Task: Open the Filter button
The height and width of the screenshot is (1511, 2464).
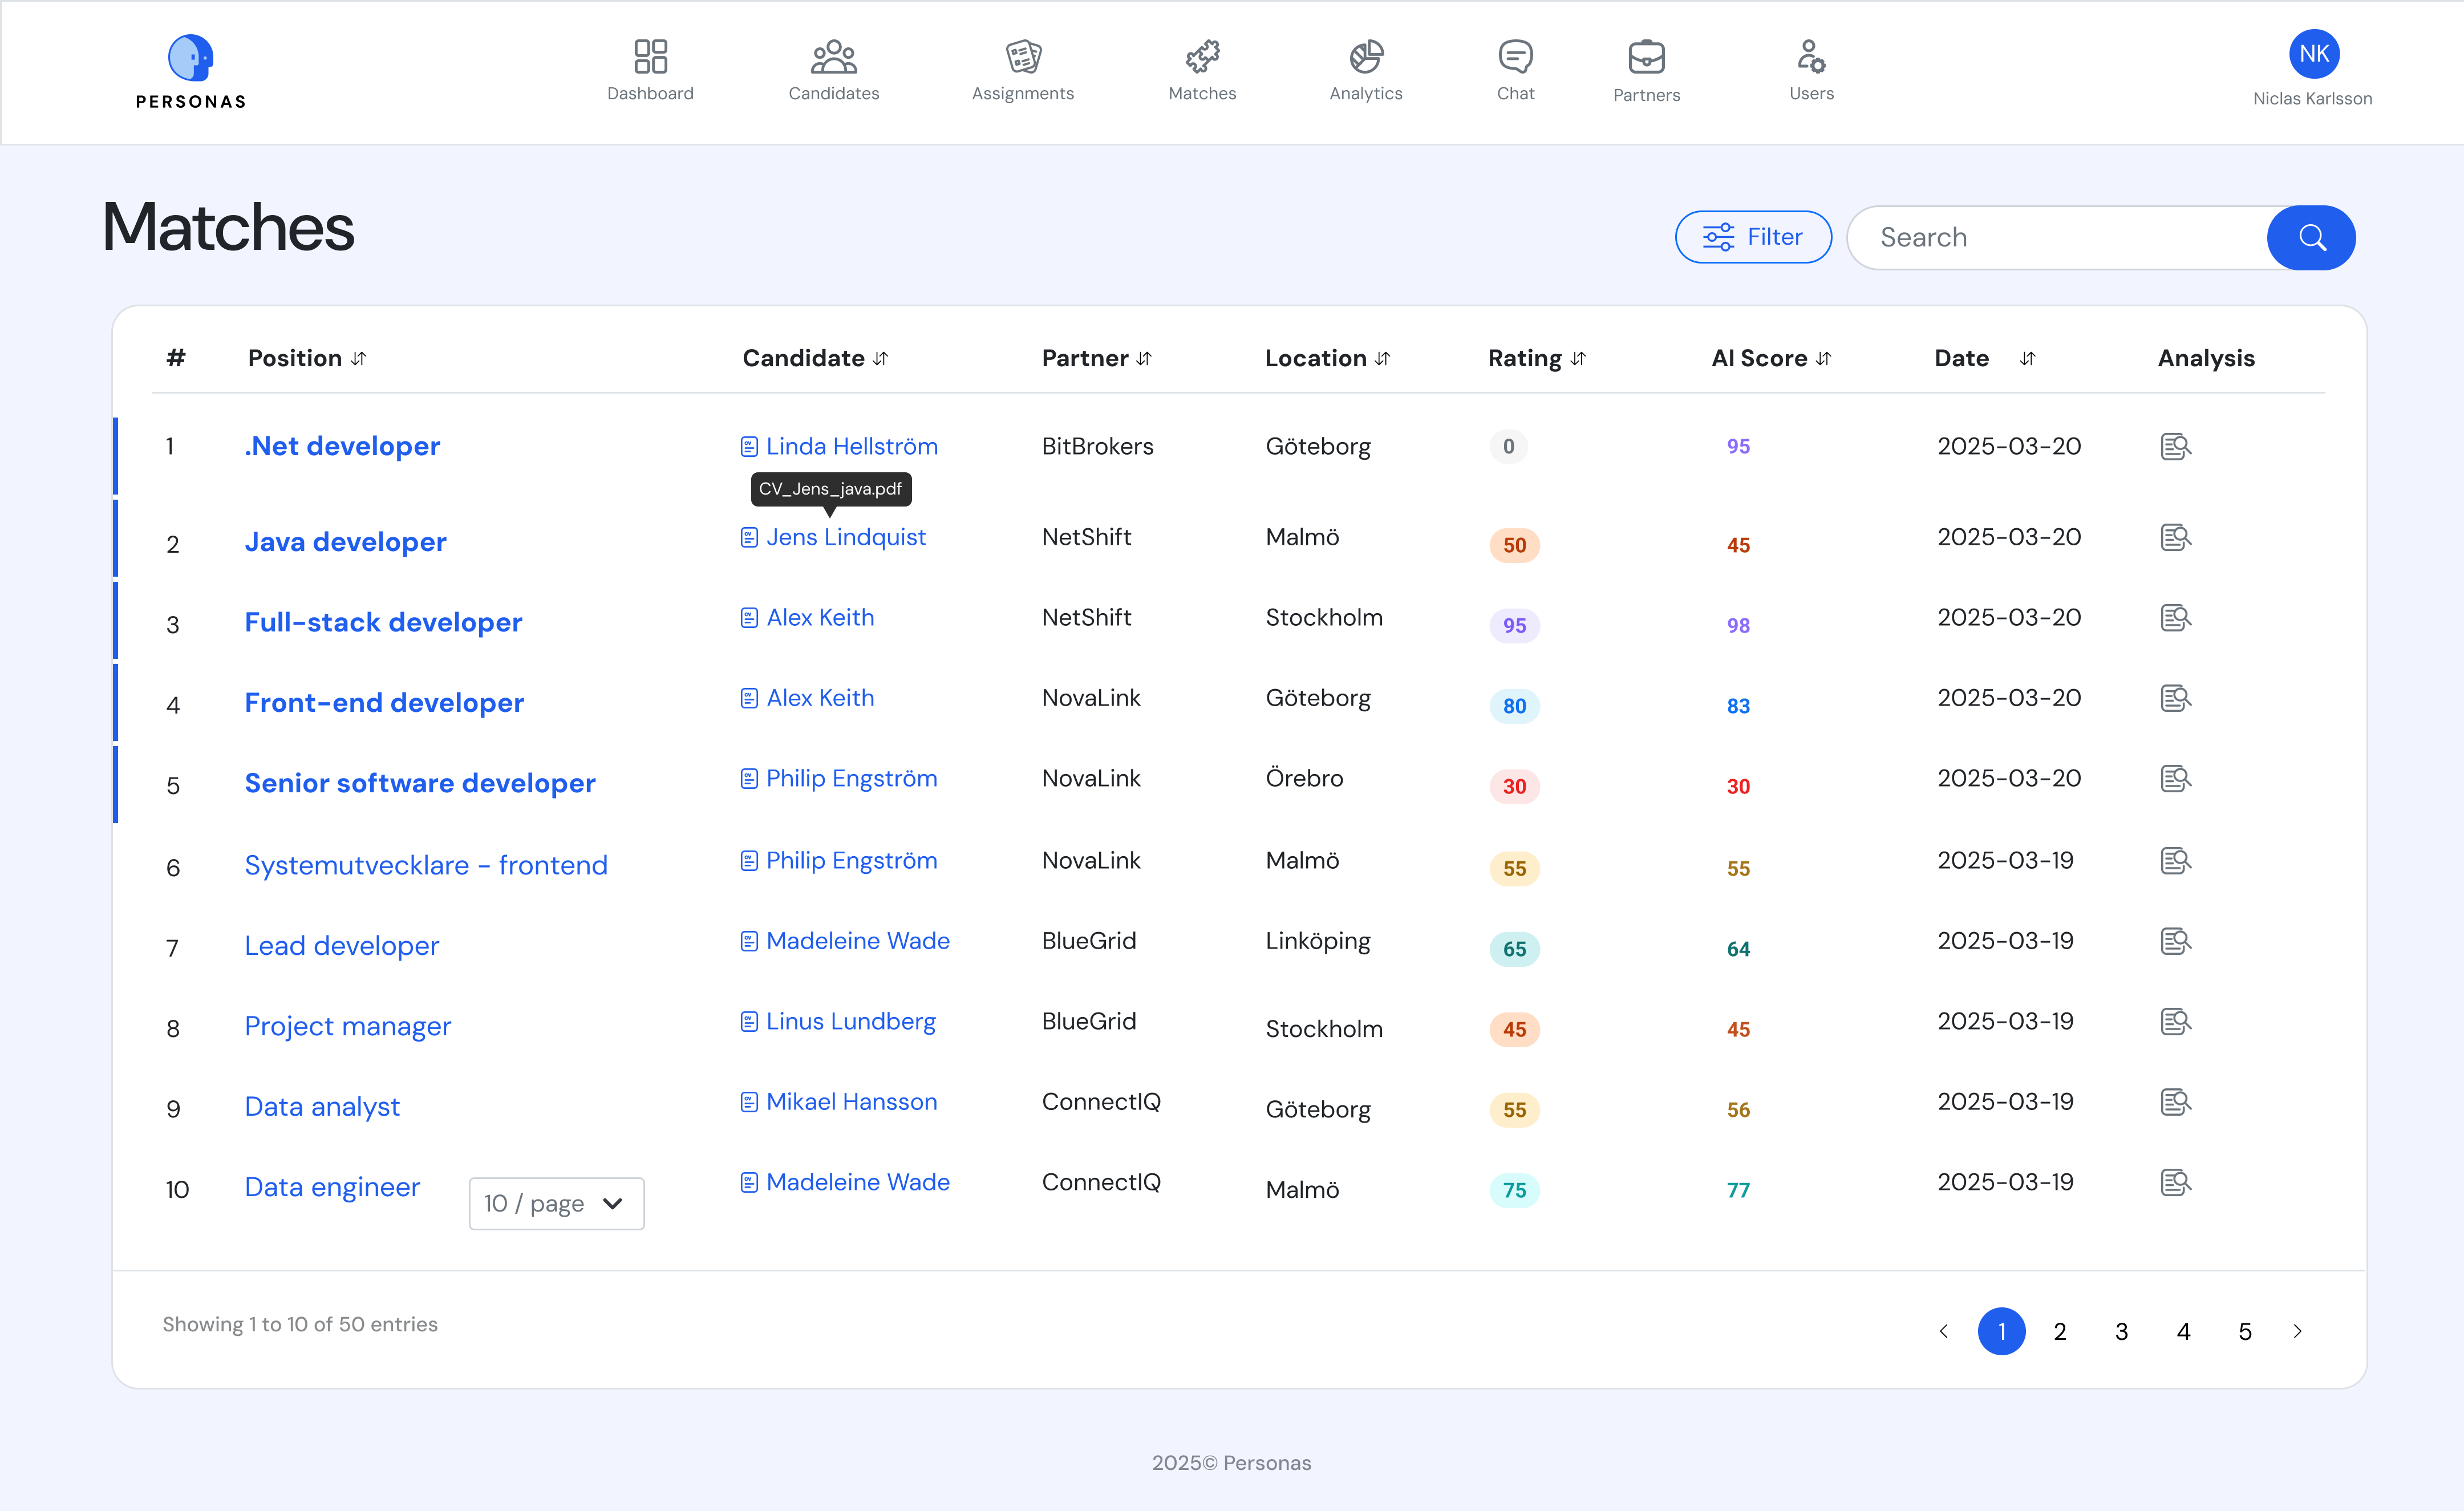Action: tap(1753, 237)
